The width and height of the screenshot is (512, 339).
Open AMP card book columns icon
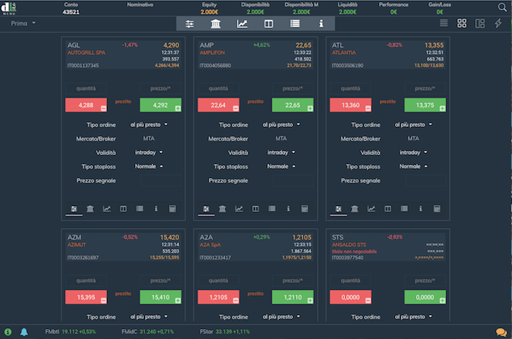[256, 209]
